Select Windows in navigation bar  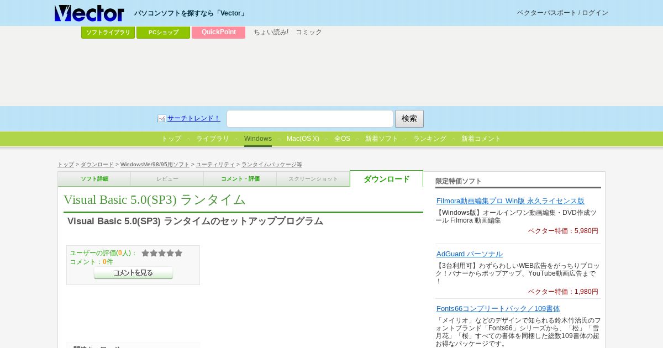click(258, 139)
